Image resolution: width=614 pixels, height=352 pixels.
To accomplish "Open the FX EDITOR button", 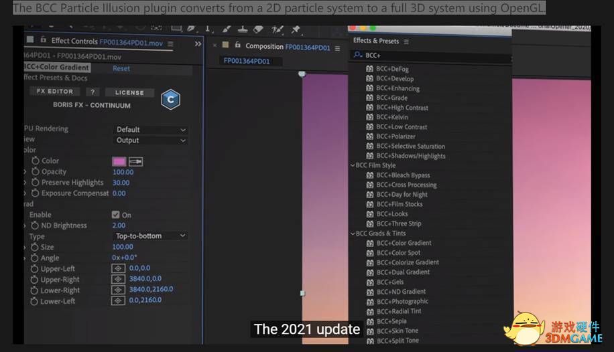I will click(x=55, y=91).
